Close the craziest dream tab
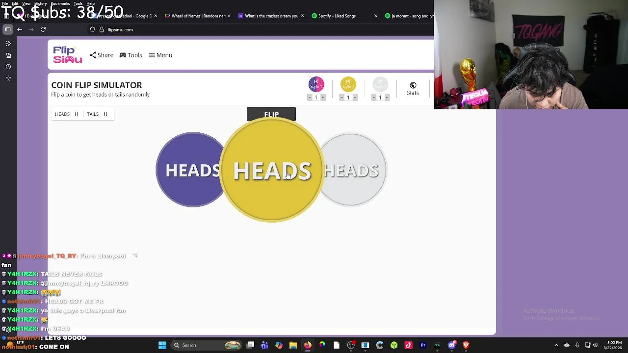Image resolution: width=628 pixels, height=353 pixels. coord(302,16)
